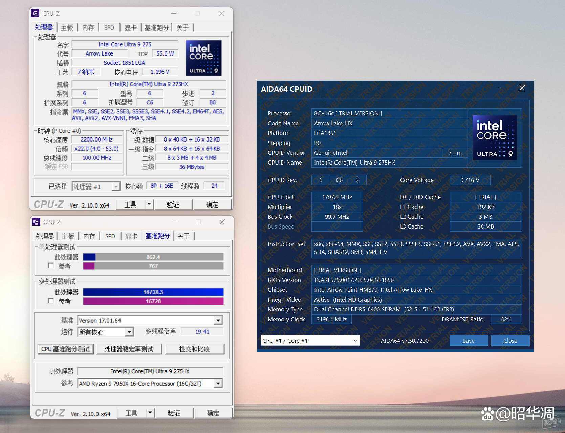Open 显卡 tab in bottom CPU-Z window
Image resolution: width=565 pixels, height=433 pixels.
131,236
